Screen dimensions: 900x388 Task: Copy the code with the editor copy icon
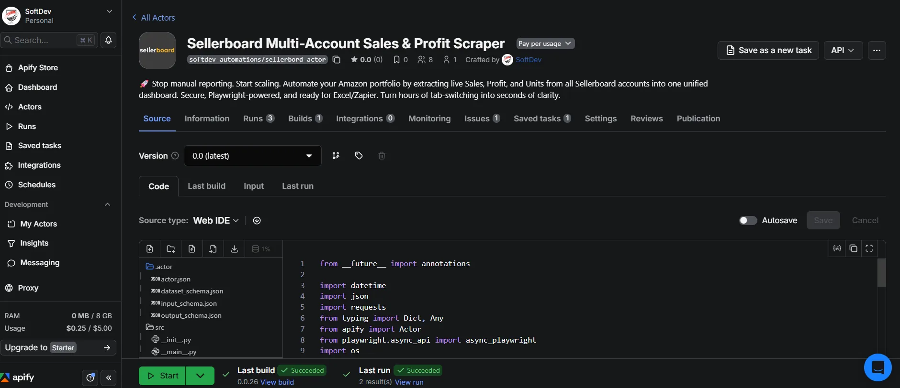click(x=853, y=248)
